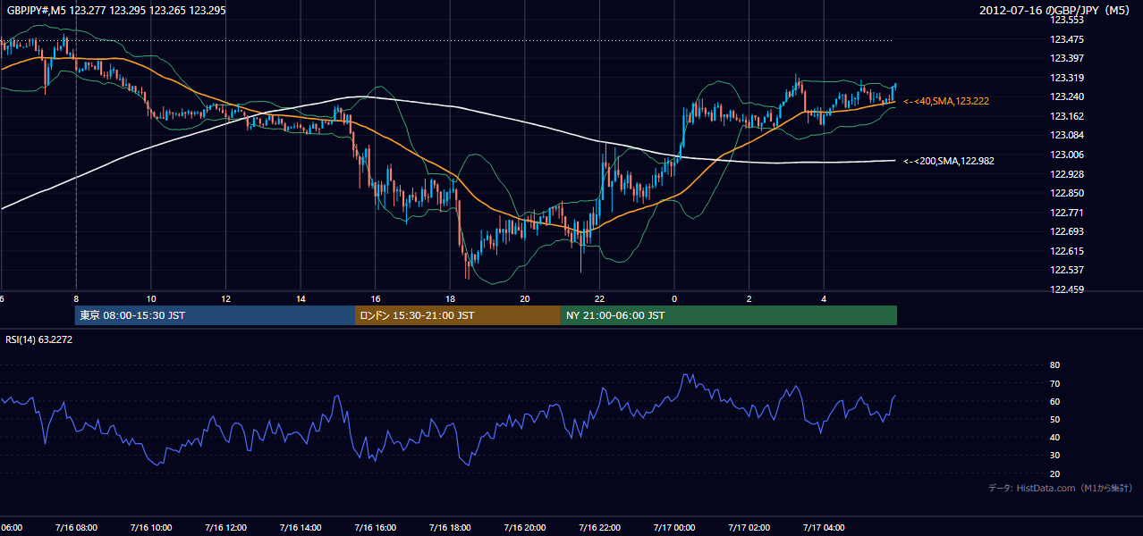Screen dimensions: 1143x536
Task: Click price axis label 122.850
Action: pyautogui.click(x=1066, y=193)
